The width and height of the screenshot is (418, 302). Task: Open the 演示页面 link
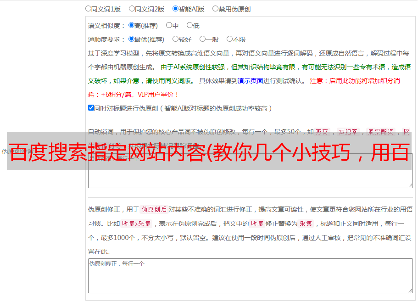tap(251, 81)
